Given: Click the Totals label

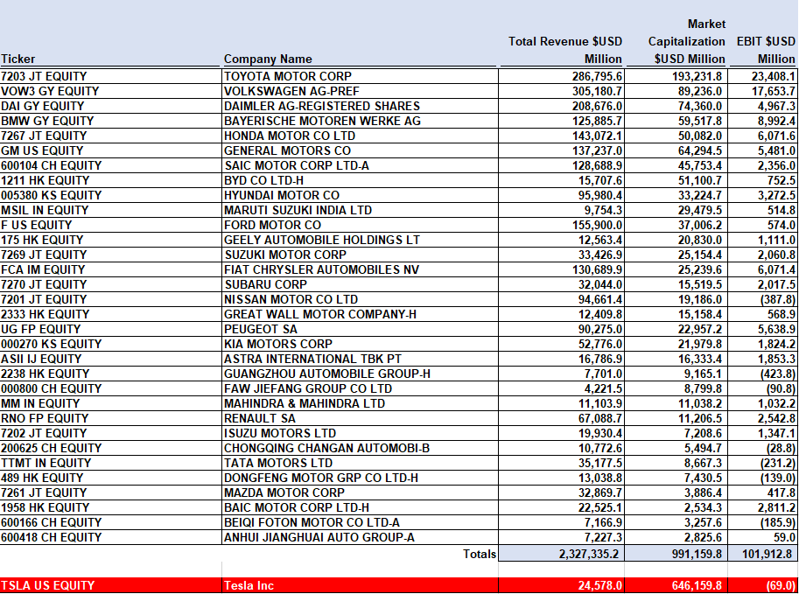Looking at the screenshot, I should point(479,553).
